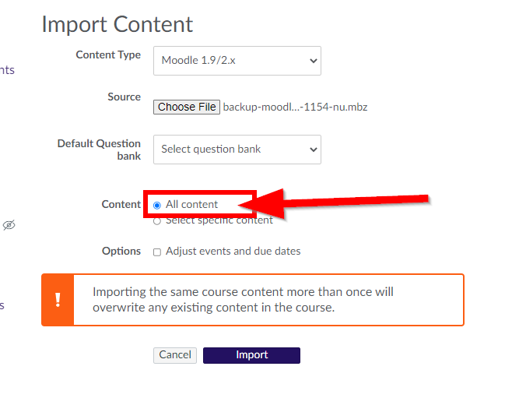This screenshot has width=512, height=398.
Task: Click the backup .mbz file name
Action: (295, 107)
